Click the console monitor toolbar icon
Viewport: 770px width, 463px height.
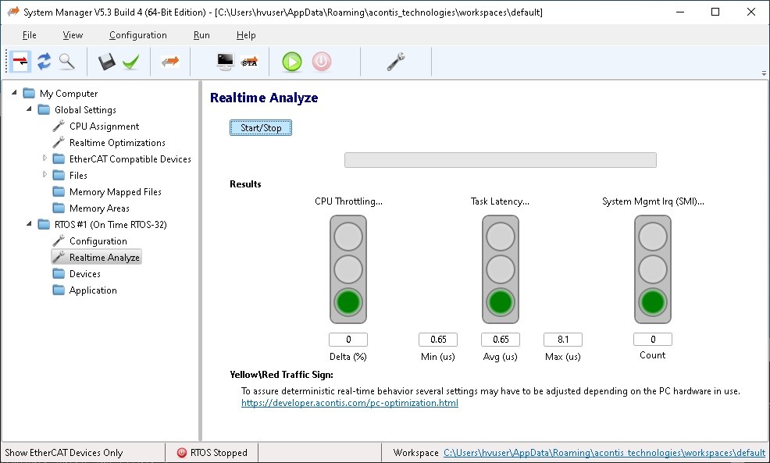226,62
